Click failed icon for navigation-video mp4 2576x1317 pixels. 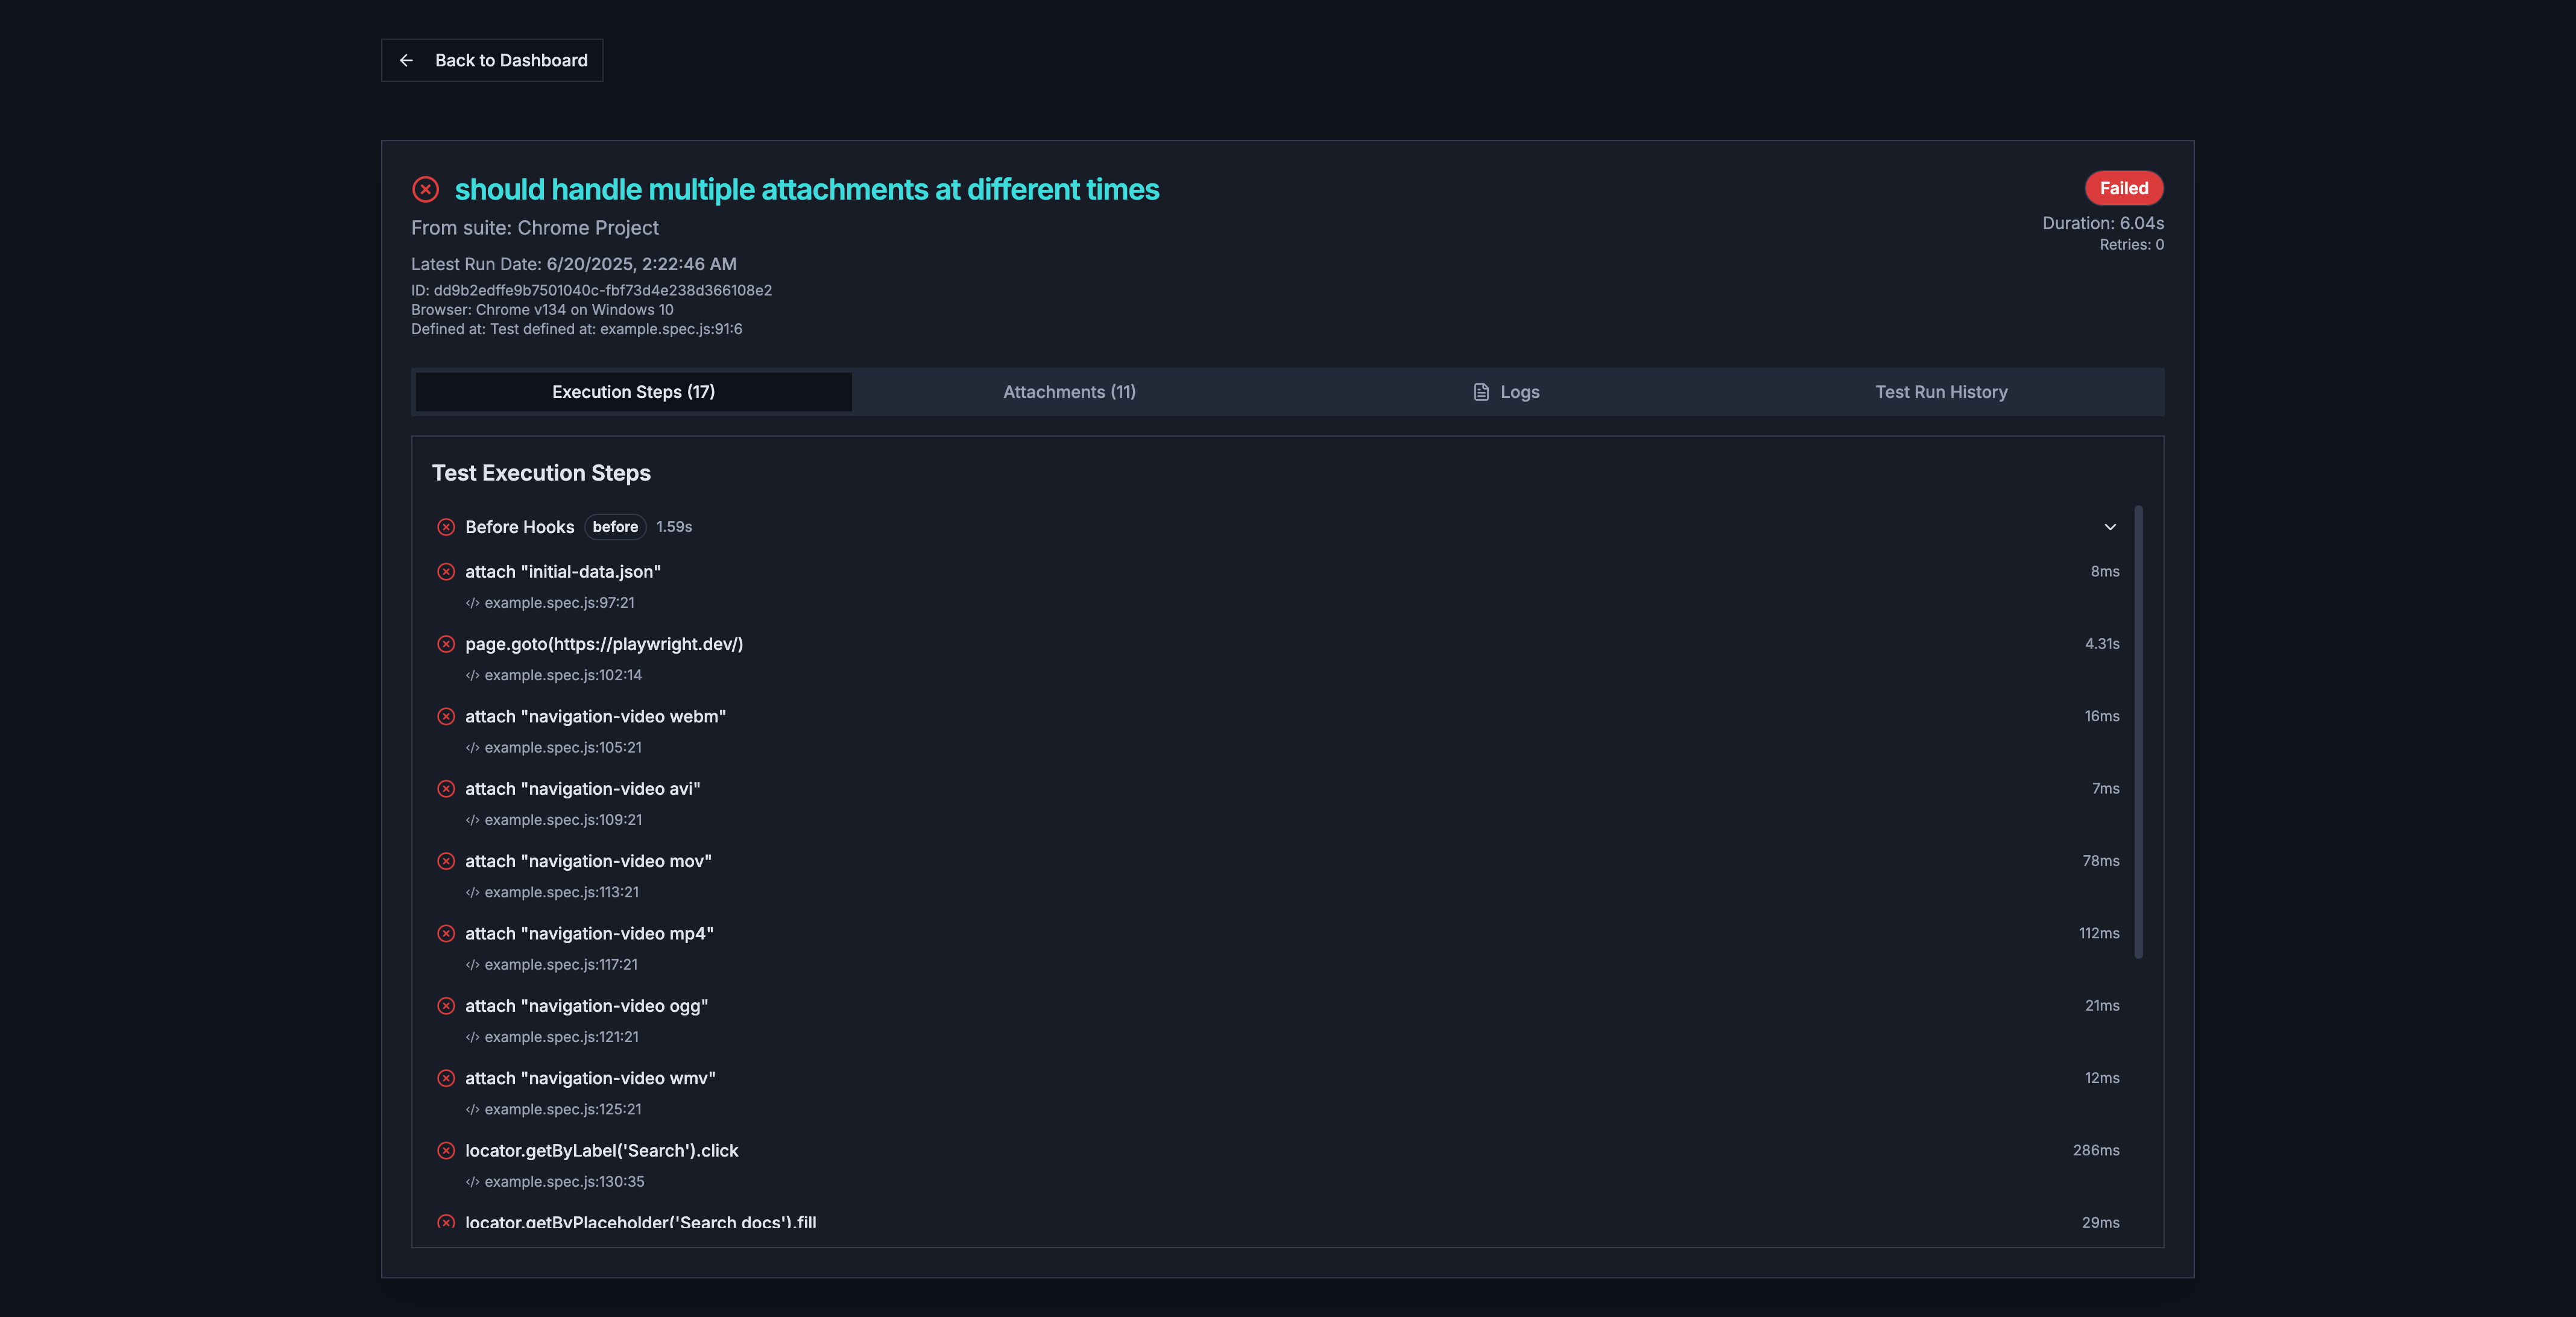tap(446, 934)
